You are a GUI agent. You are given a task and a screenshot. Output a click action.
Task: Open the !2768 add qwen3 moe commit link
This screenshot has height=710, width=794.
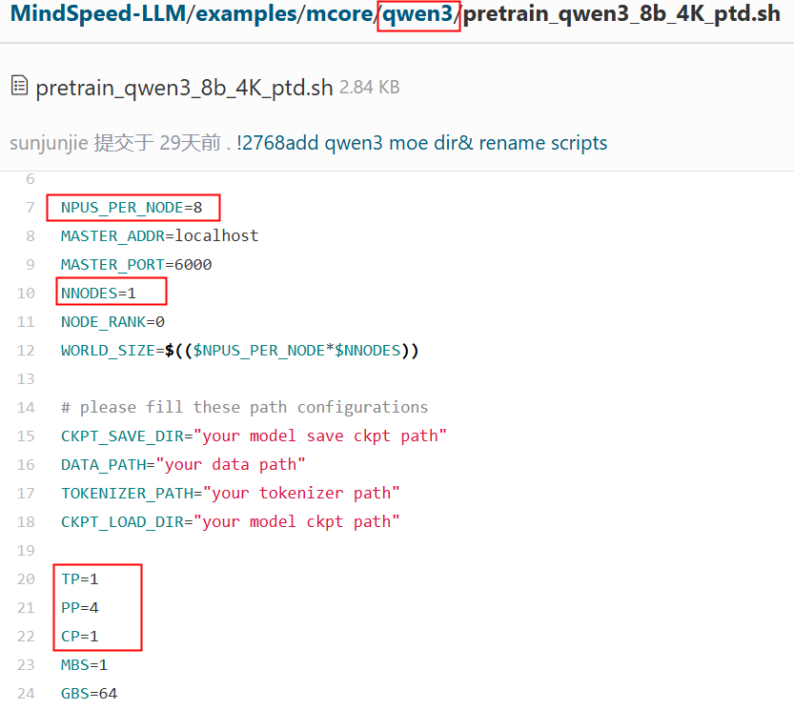[421, 143]
